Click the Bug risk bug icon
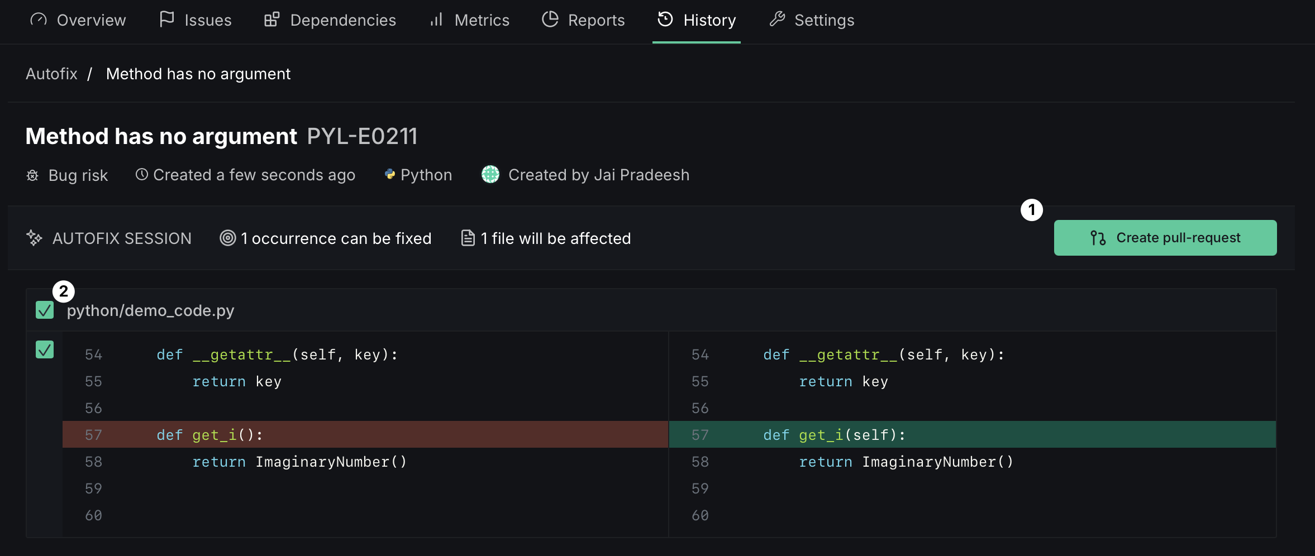This screenshot has height=556, width=1315. pos(33,175)
